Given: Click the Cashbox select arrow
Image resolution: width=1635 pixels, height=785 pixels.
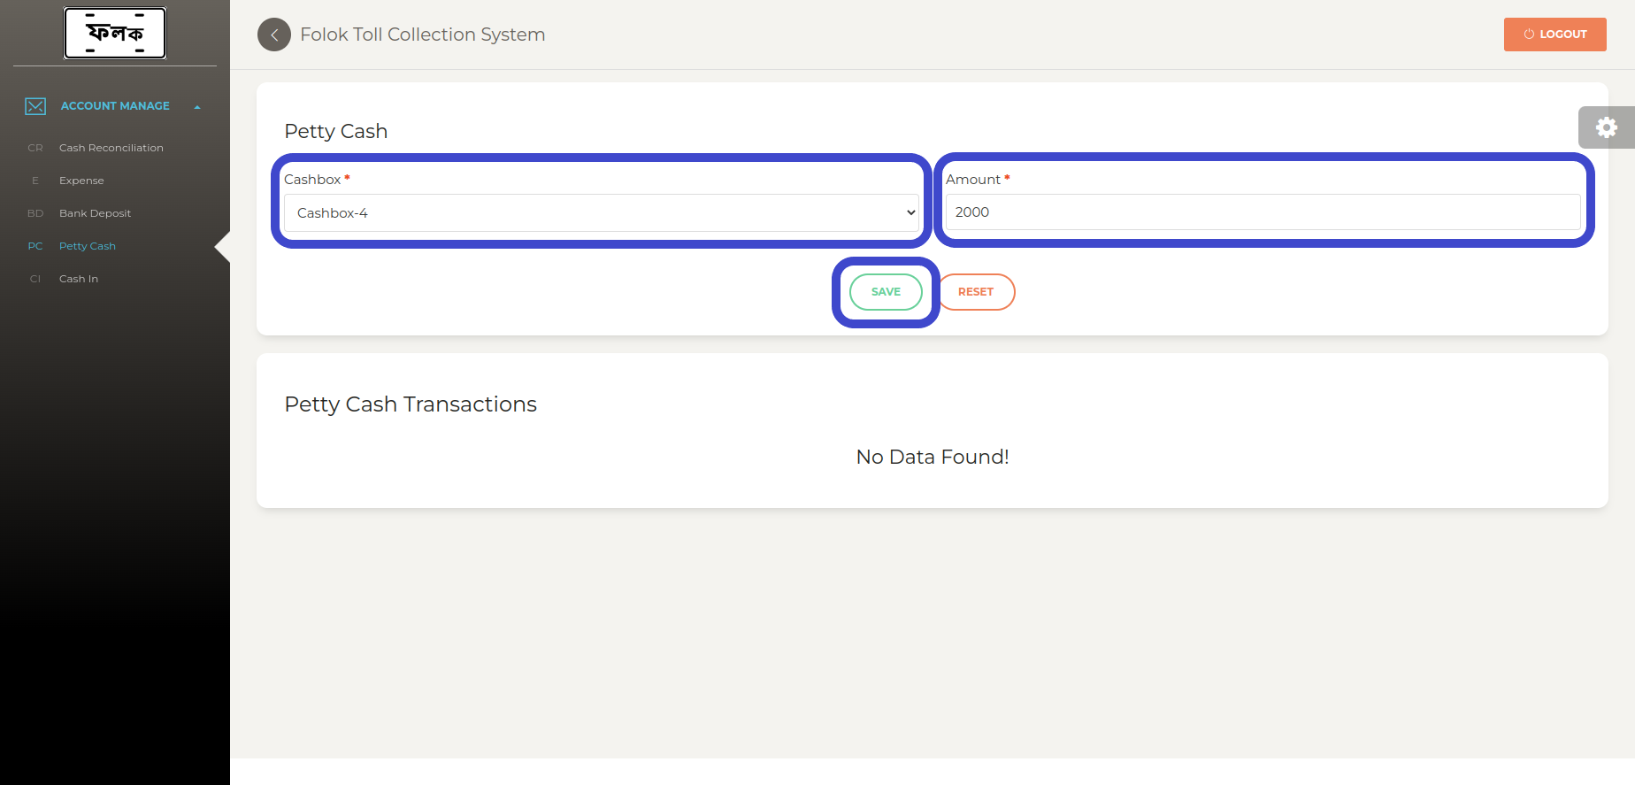Looking at the screenshot, I should coord(910,213).
